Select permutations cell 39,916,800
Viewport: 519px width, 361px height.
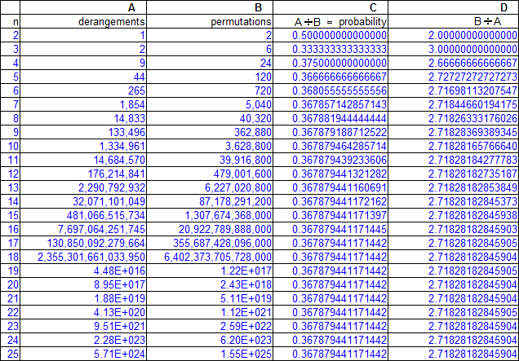(210, 160)
